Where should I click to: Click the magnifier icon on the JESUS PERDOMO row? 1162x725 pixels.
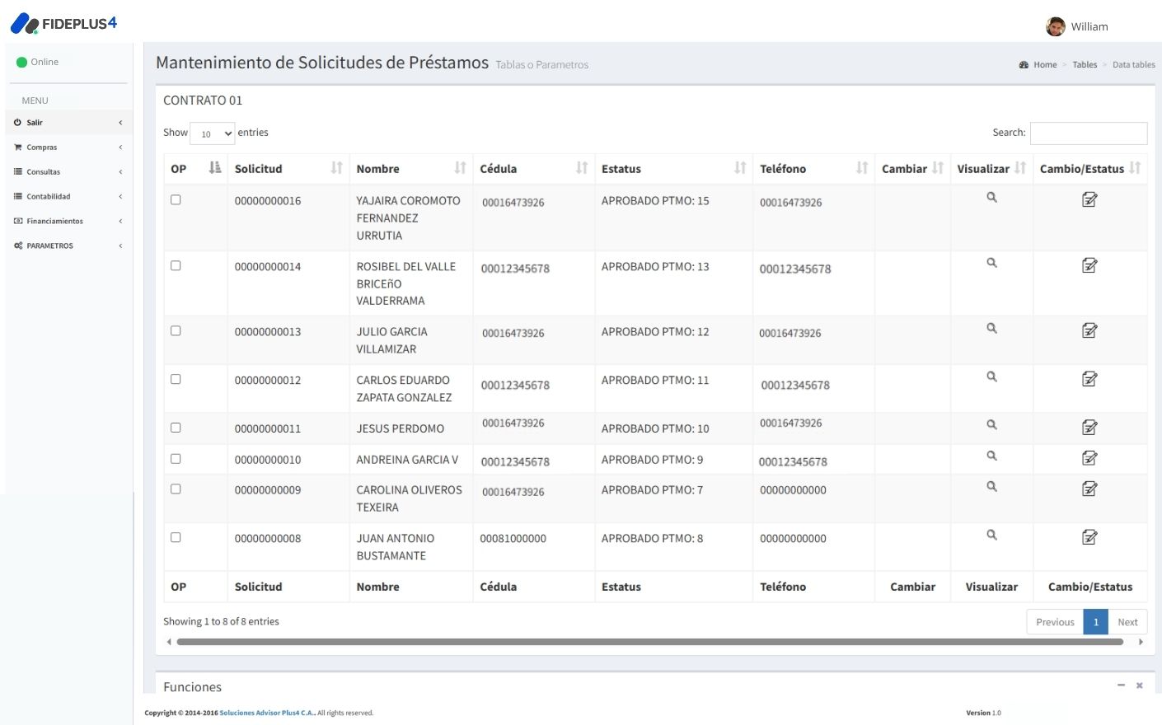991,424
